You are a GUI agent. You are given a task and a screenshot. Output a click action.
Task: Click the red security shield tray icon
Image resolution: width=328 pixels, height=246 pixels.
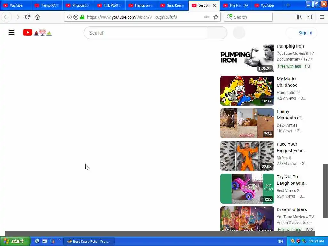coord(298,241)
